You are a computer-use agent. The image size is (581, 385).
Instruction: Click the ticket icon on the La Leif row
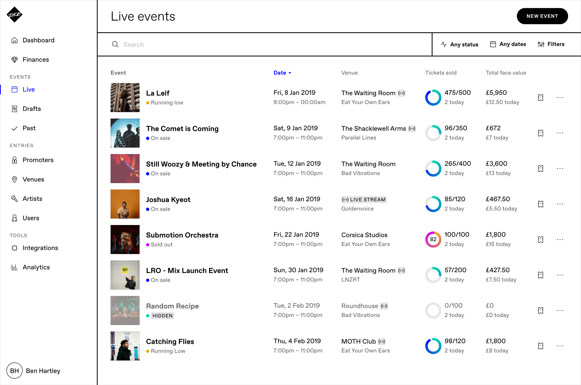(541, 97)
